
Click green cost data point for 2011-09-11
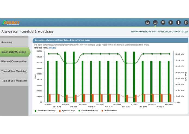[135, 63]
